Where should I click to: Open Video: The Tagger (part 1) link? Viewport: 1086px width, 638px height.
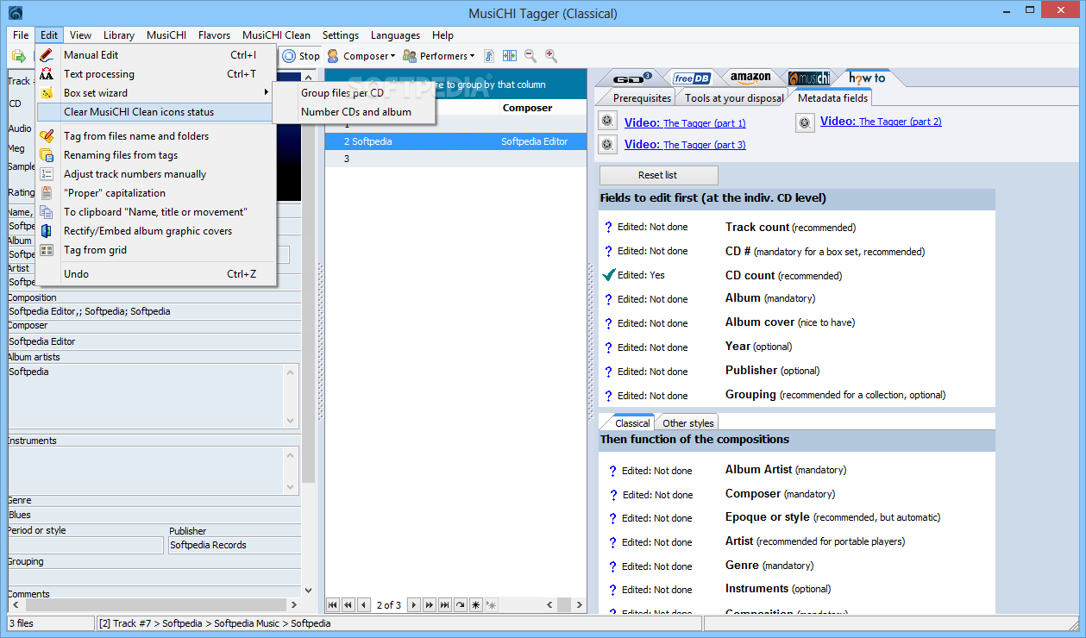click(685, 122)
